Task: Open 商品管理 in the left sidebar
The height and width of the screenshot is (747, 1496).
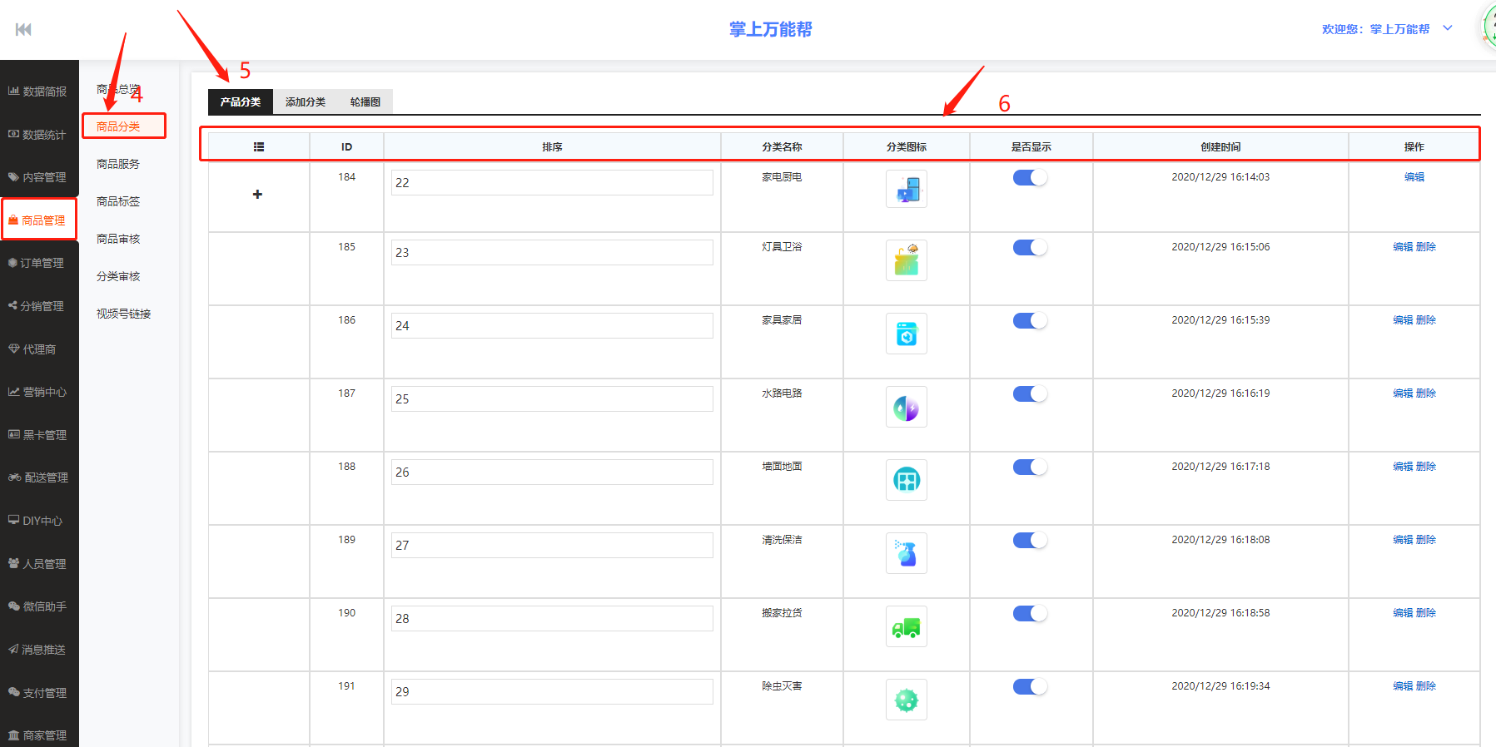Action: click(39, 220)
